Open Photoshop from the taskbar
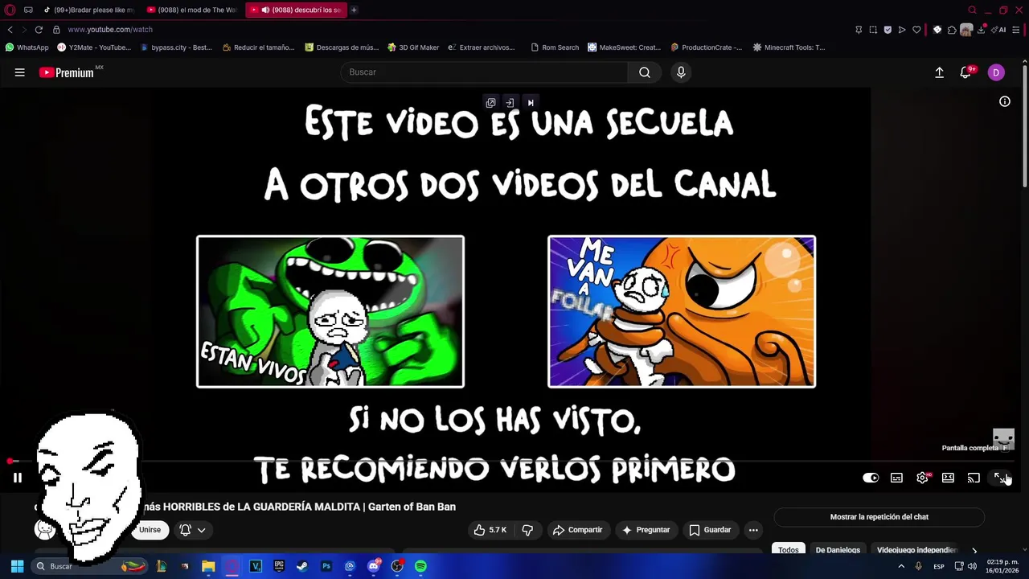Viewport: 1029px width, 579px height. tap(326, 566)
